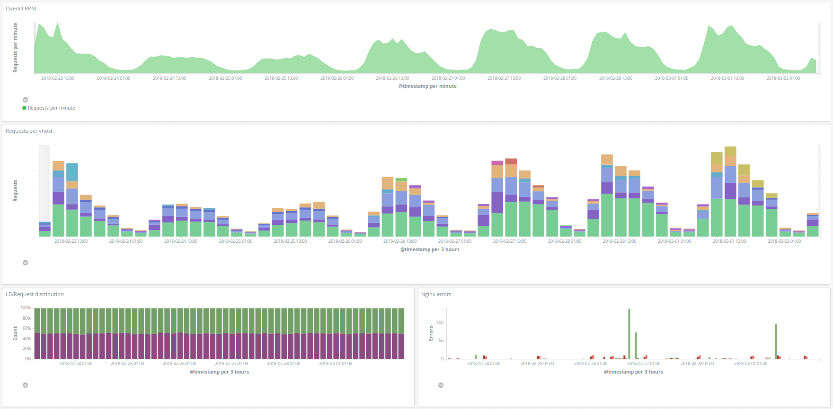
Task: Click the 'Nginx errors' panel title
Action: coord(436,294)
